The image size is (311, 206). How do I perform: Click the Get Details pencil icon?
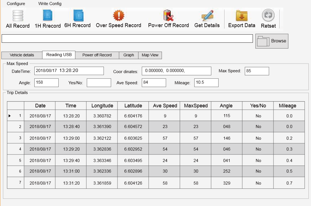[x=207, y=15]
